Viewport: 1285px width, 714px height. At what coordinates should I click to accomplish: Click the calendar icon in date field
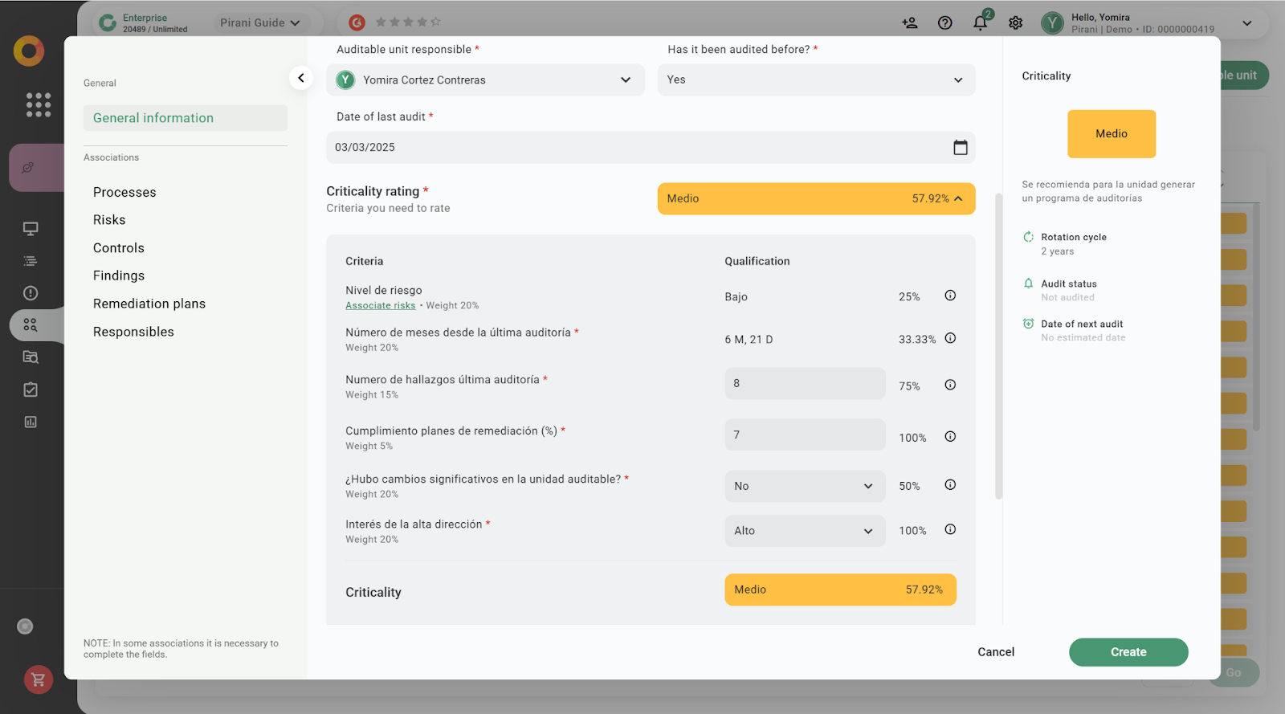click(960, 148)
